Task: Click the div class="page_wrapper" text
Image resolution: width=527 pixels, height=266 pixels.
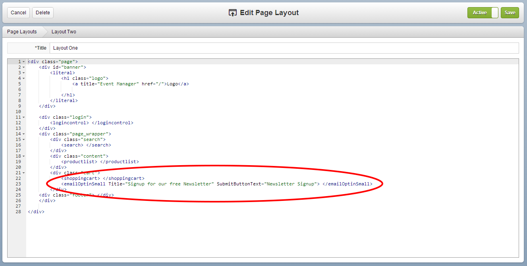Action: (x=75, y=134)
